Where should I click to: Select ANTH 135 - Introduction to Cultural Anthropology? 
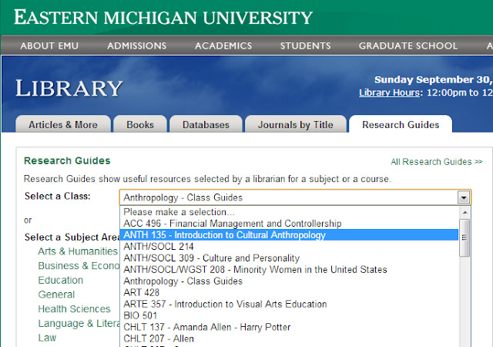289,235
